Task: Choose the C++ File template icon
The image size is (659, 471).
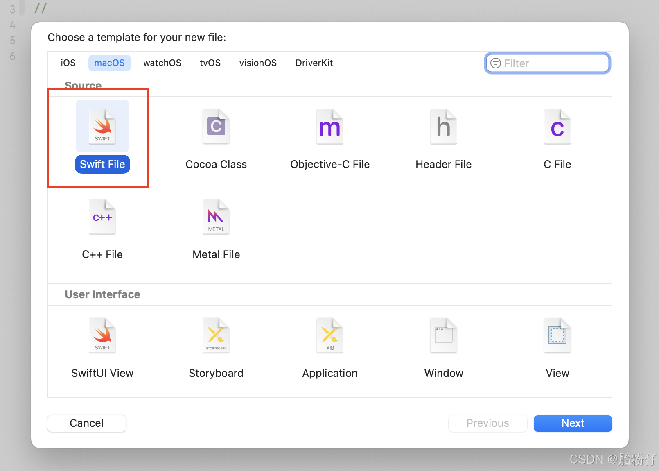Action: click(x=102, y=216)
